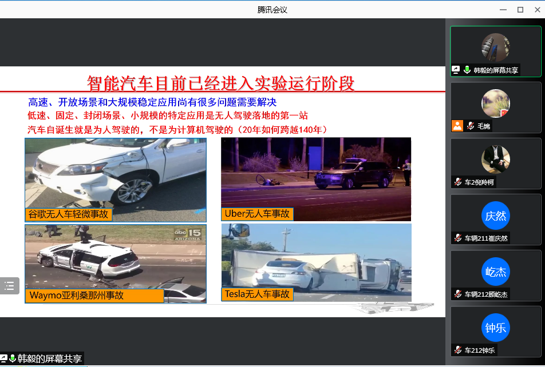Close the 腾讯会议 window
The height and width of the screenshot is (367, 545).
[x=538, y=10]
